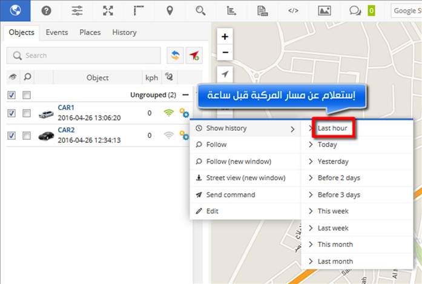Viewport: 422px width, 284px height.
Task: Switch to the History tab
Action: coord(124,32)
